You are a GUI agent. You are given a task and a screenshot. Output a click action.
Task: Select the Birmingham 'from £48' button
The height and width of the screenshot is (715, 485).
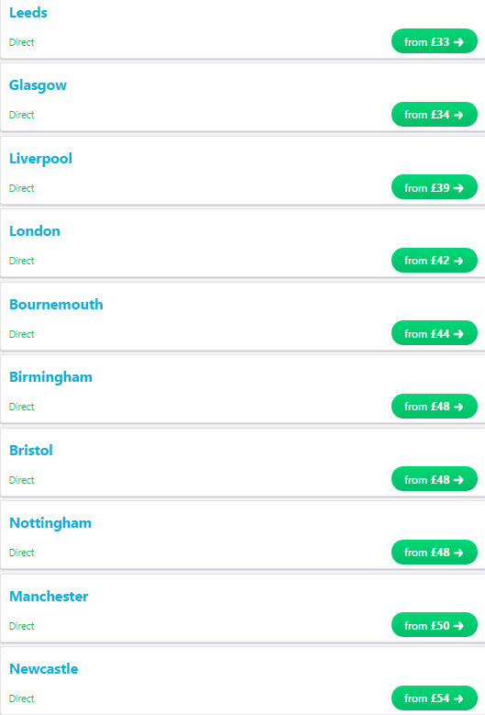(434, 407)
